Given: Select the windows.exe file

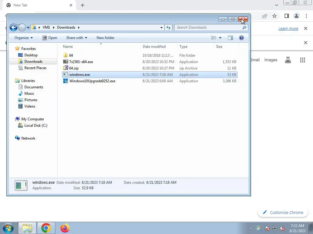Looking at the screenshot, I should click(x=150, y=75).
